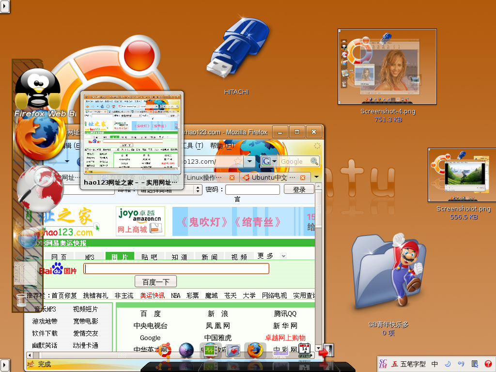Select the 网页 search tab

(x=59, y=257)
